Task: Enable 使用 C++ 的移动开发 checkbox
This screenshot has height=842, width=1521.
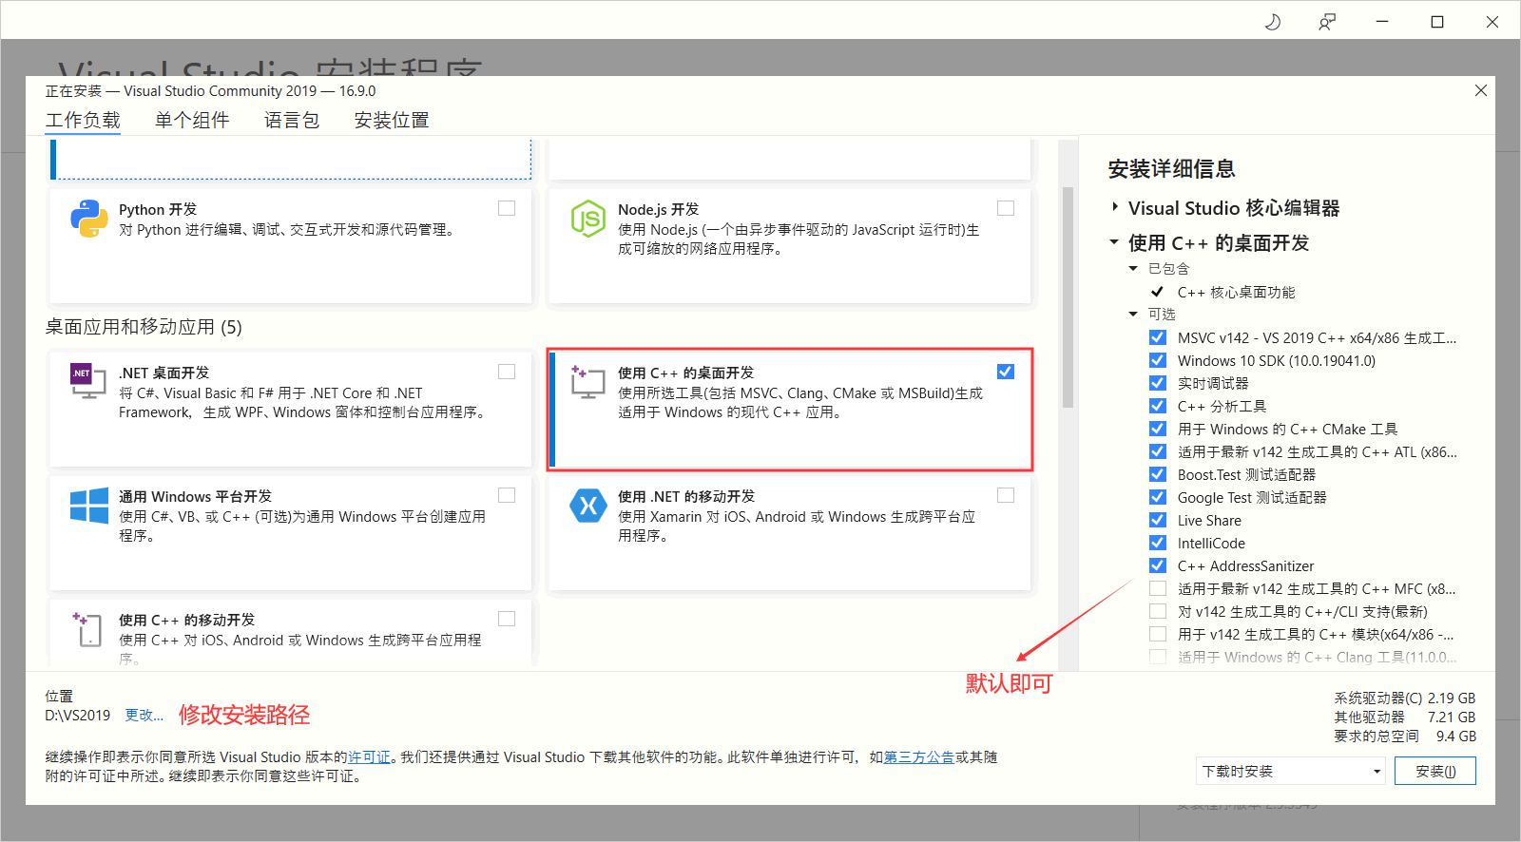Action: 507,619
